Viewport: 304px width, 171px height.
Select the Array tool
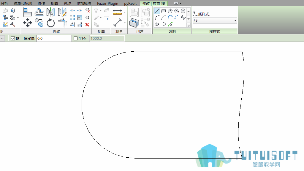72,18
